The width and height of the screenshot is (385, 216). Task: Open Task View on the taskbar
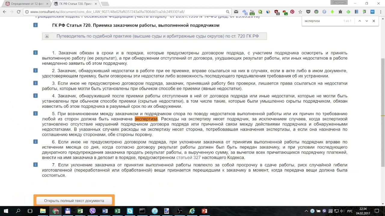tap(30, 211)
